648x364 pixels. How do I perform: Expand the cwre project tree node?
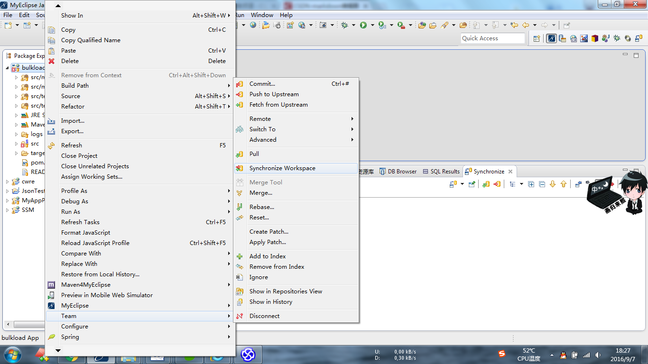8,182
